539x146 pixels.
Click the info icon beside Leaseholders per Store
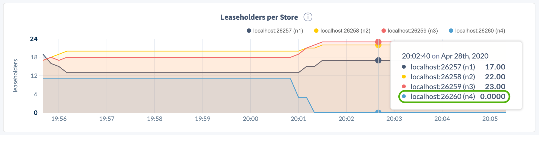point(308,17)
